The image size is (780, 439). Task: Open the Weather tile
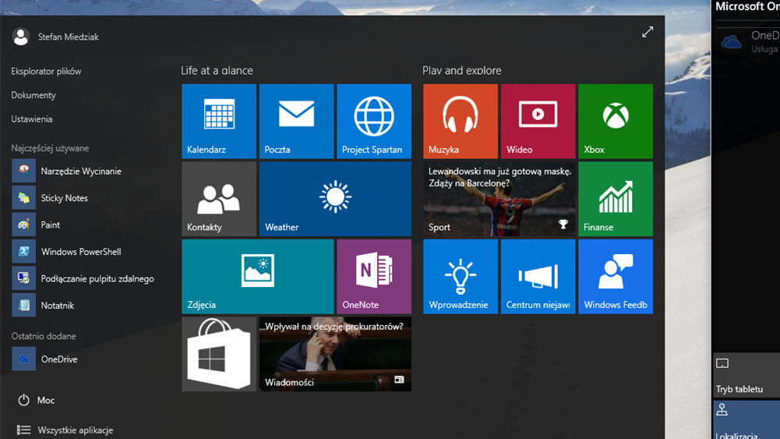335,199
